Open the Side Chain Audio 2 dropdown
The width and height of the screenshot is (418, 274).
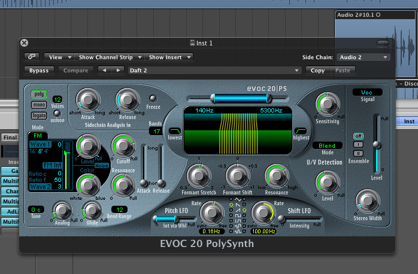[363, 57]
